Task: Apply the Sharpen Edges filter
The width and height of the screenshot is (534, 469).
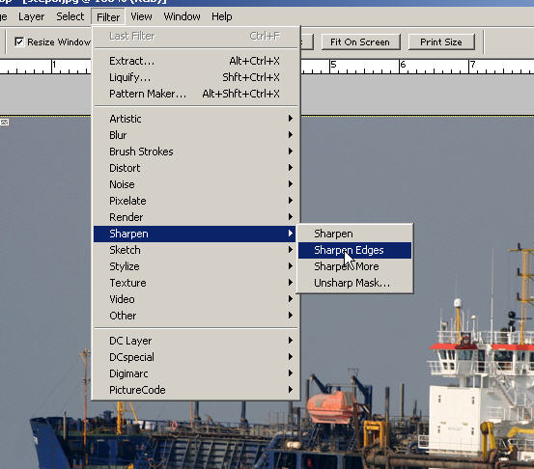Action: 354,250
